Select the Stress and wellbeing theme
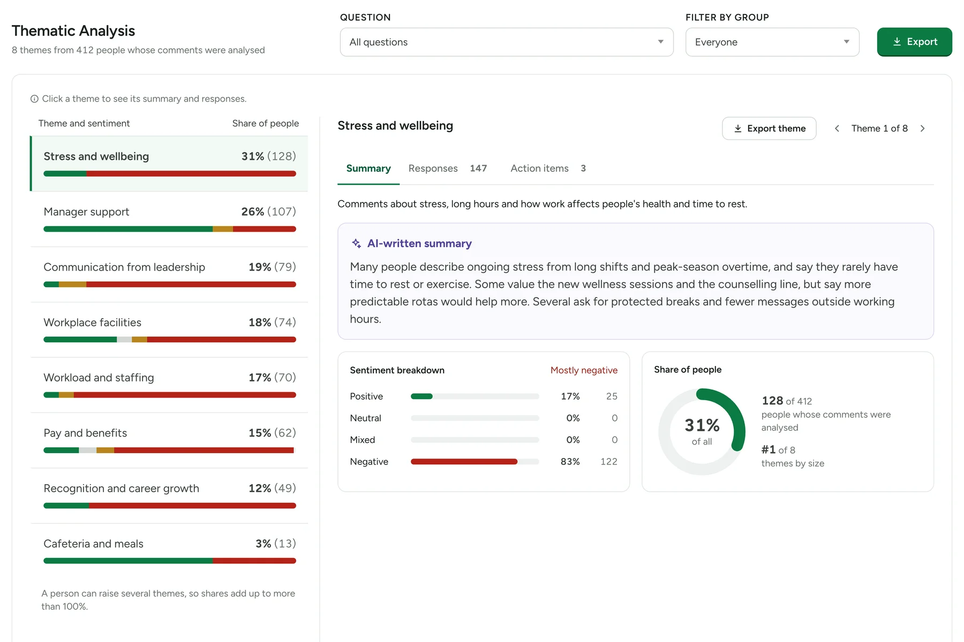The height and width of the screenshot is (642, 964). tap(169, 164)
